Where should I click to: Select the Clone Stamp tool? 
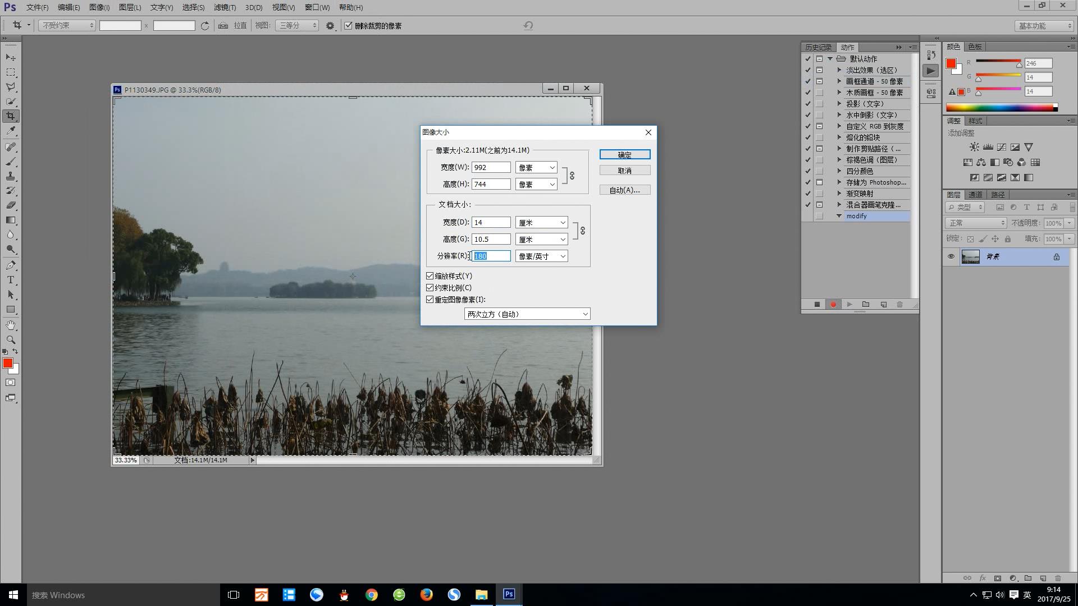pos(11,176)
